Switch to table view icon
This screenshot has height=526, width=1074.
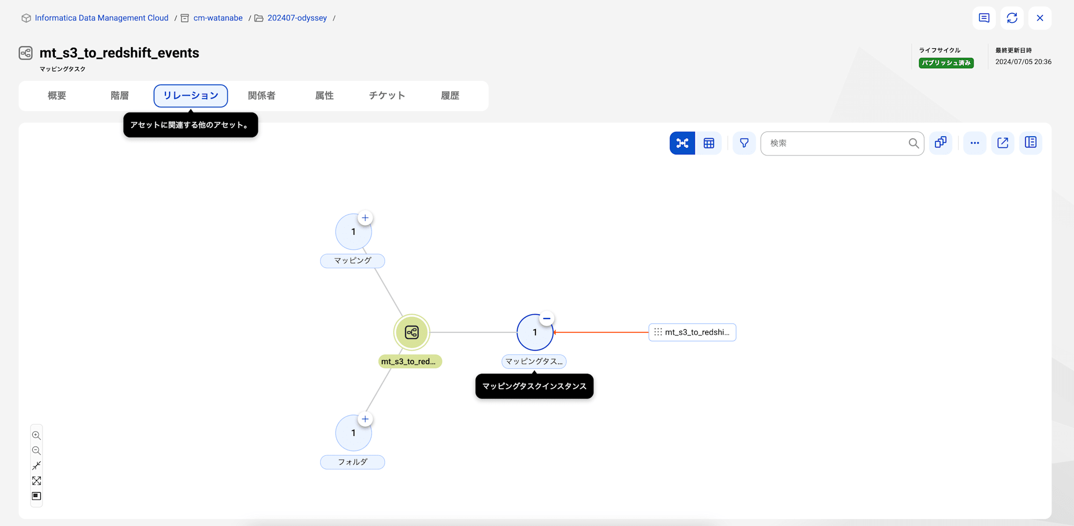(709, 143)
